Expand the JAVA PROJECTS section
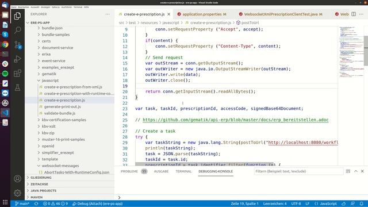Viewport: 368px width, 207px height. pos(44,191)
